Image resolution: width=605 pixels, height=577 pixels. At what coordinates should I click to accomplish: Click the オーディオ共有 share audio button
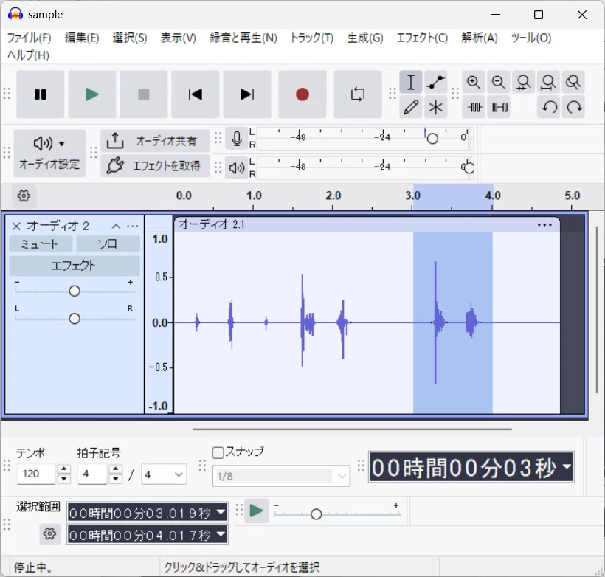(x=155, y=141)
